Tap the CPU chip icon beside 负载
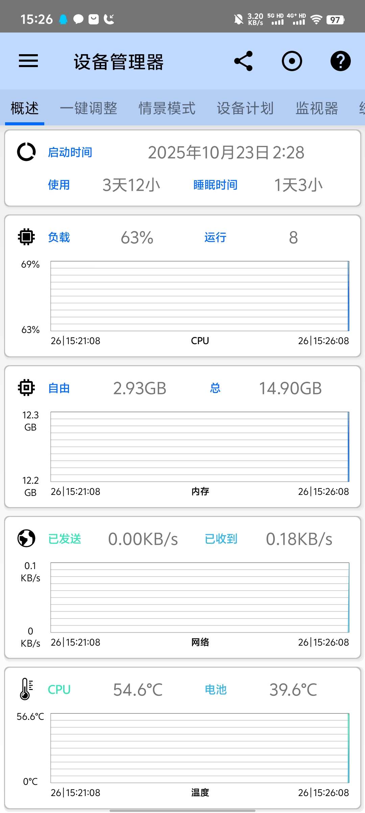 (x=26, y=237)
